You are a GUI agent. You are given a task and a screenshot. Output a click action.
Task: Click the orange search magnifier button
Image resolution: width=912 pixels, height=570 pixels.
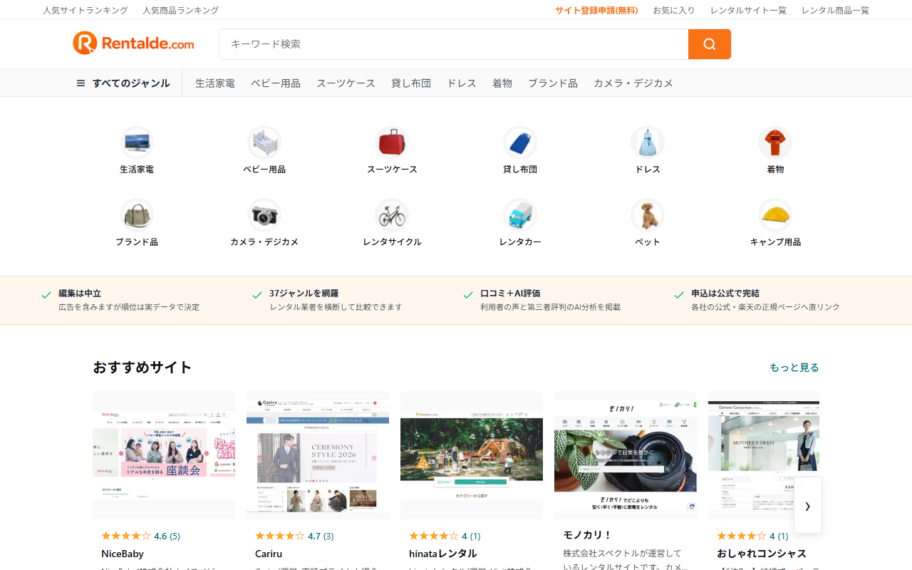[710, 44]
